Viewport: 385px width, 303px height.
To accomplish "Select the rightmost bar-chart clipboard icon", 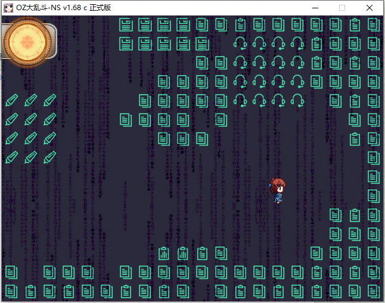I will pos(183,254).
